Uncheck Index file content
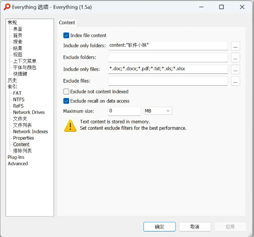The image size is (254, 237). pyautogui.click(x=66, y=35)
